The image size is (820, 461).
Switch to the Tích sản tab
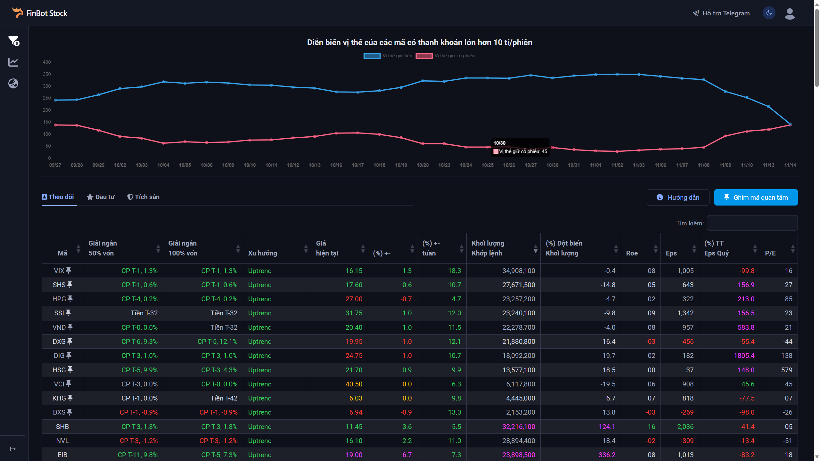pos(143,197)
